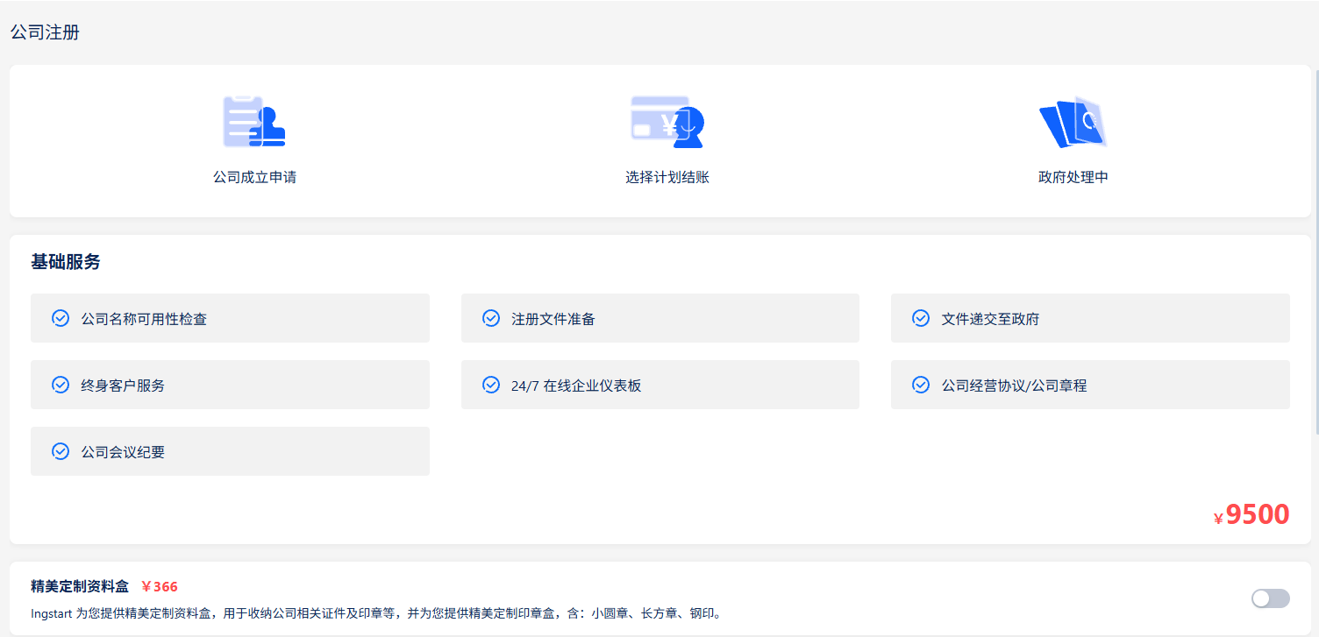Viewport: 1319px width, 637px height.
Task: Click the 政府处理中 step label
Action: point(1073,177)
